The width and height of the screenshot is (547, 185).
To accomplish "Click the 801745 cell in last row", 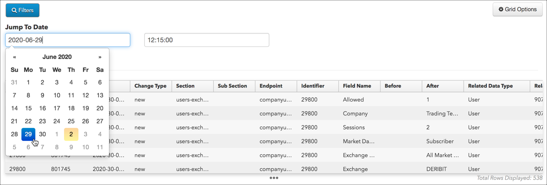I will click(68, 169).
